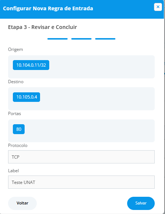The height and width of the screenshot is (214, 165).
Task: Select the third step progress bar
Action: tap(105, 39)
